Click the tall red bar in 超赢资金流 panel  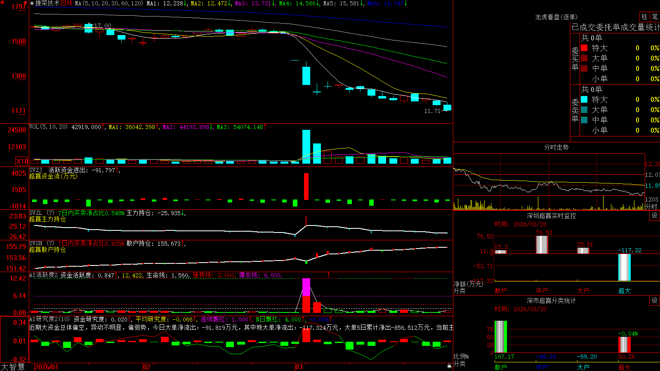click(x=306, y=186)
